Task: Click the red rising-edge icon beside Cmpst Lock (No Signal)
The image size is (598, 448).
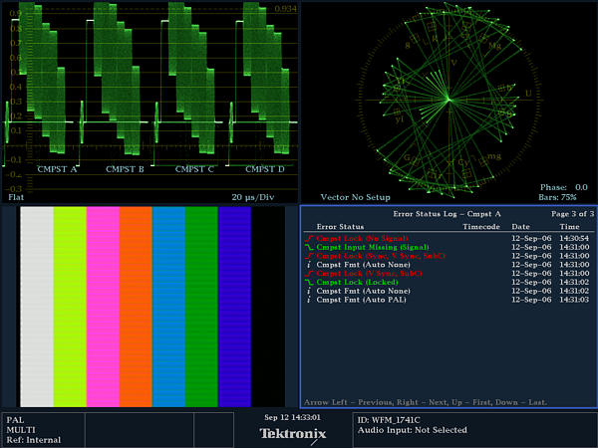Action: tap(309, 239)
